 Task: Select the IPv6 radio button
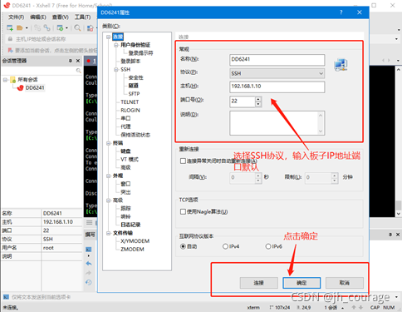click(x=268, y=246)
